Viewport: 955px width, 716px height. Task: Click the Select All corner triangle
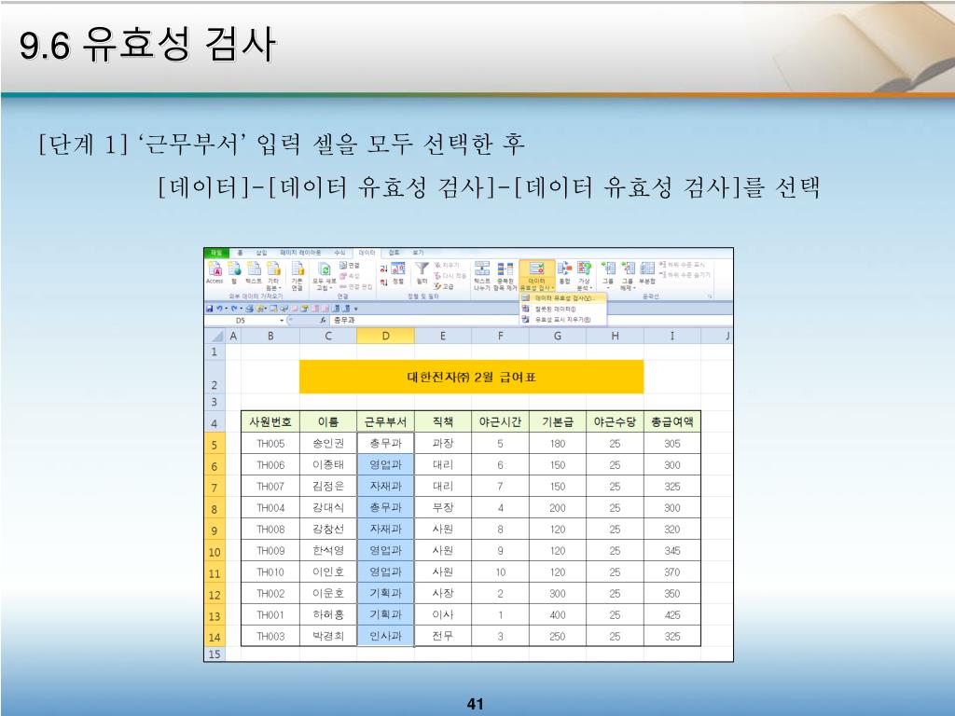coord(215,336)
